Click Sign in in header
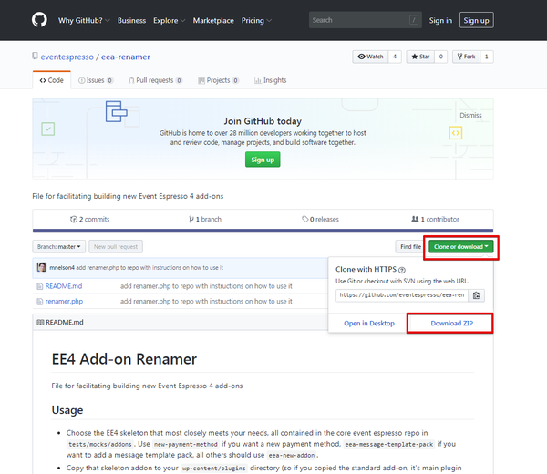Image resolution: width=547 pixels, height=474 pixels. pyautogui.click(x=440, y=21)
